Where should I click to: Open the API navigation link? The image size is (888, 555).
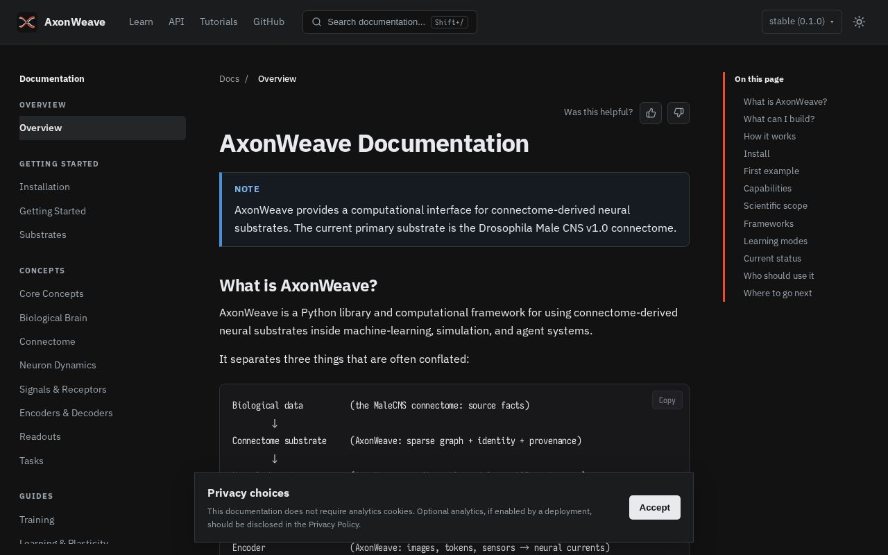coord(176,22)
